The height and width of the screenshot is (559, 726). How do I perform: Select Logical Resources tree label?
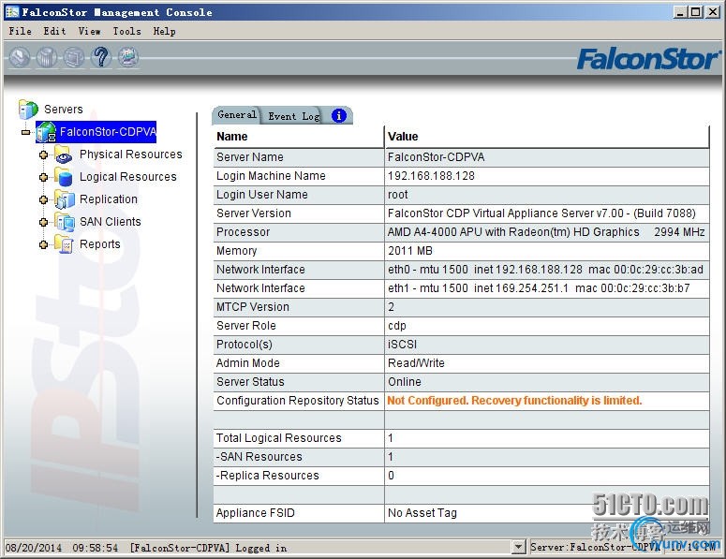point(128,176)
